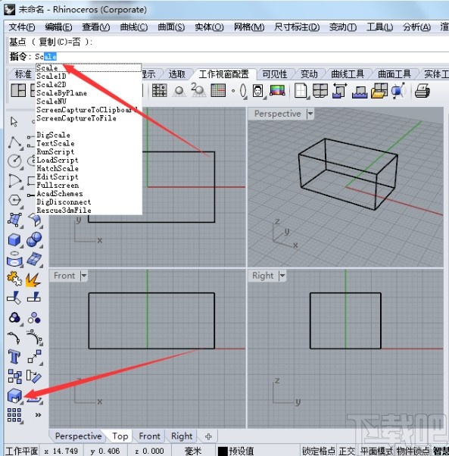This screenshot has width=449, height=456.
Task: Toggle 物件锁点 object snap
Action: pyautogui.click(x=413, y=451)
